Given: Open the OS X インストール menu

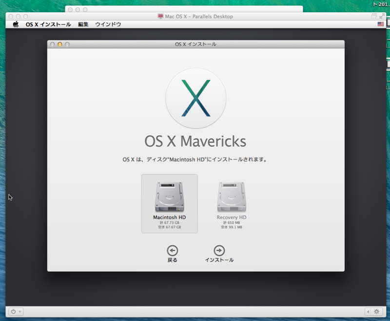Looking at the screenshot, I should tap(48, 24).
